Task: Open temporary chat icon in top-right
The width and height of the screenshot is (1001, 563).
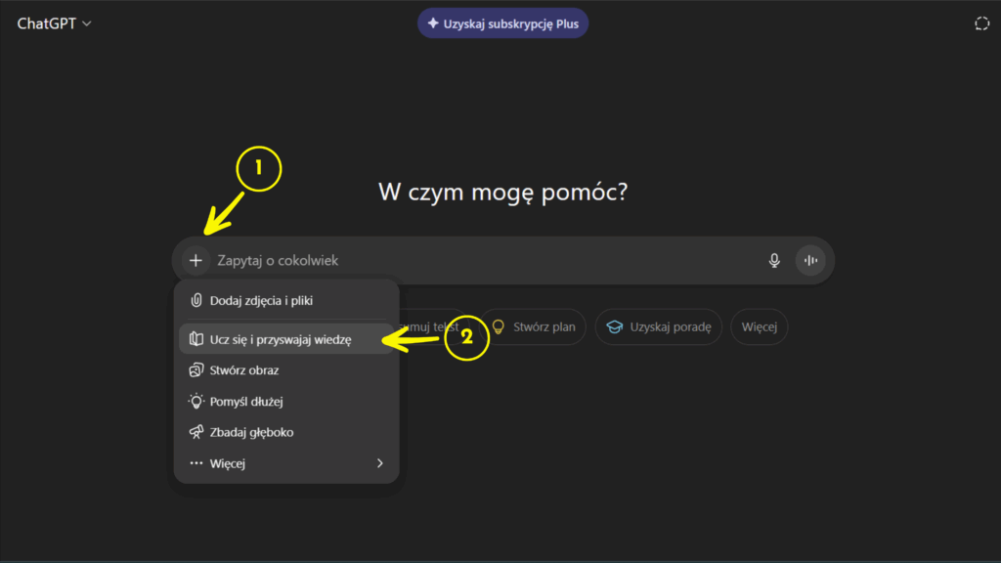Action: click(x=981, y=23)
